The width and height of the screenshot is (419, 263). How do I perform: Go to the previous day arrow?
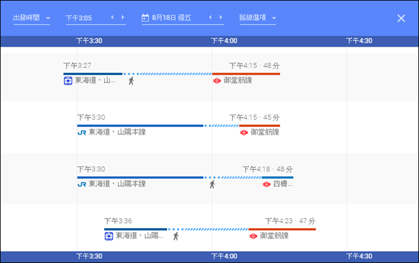(x=211, y=17)
